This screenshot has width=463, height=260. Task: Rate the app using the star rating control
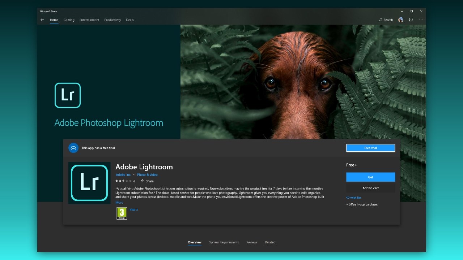[123, 181]
